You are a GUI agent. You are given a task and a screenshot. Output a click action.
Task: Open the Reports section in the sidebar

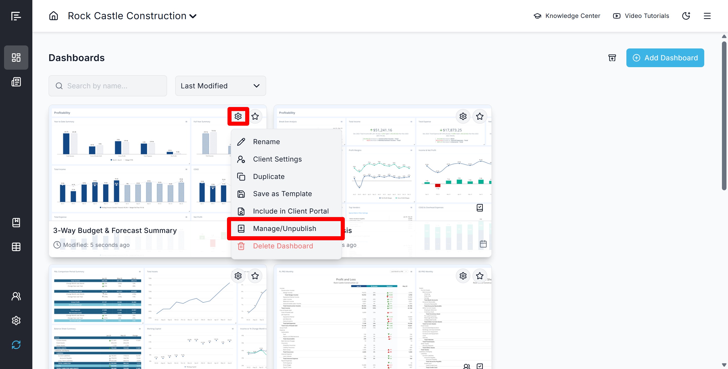(x=16, y=82)
